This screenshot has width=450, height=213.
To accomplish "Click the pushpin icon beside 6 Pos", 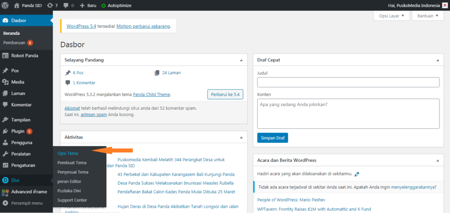I will [68, 73].
